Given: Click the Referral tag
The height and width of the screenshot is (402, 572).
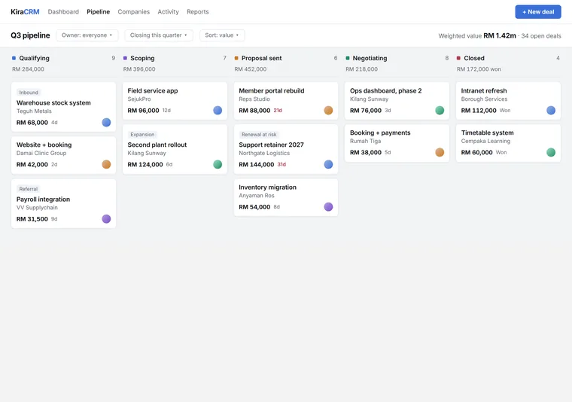Looking at the screenshot, I should point(28,189).
